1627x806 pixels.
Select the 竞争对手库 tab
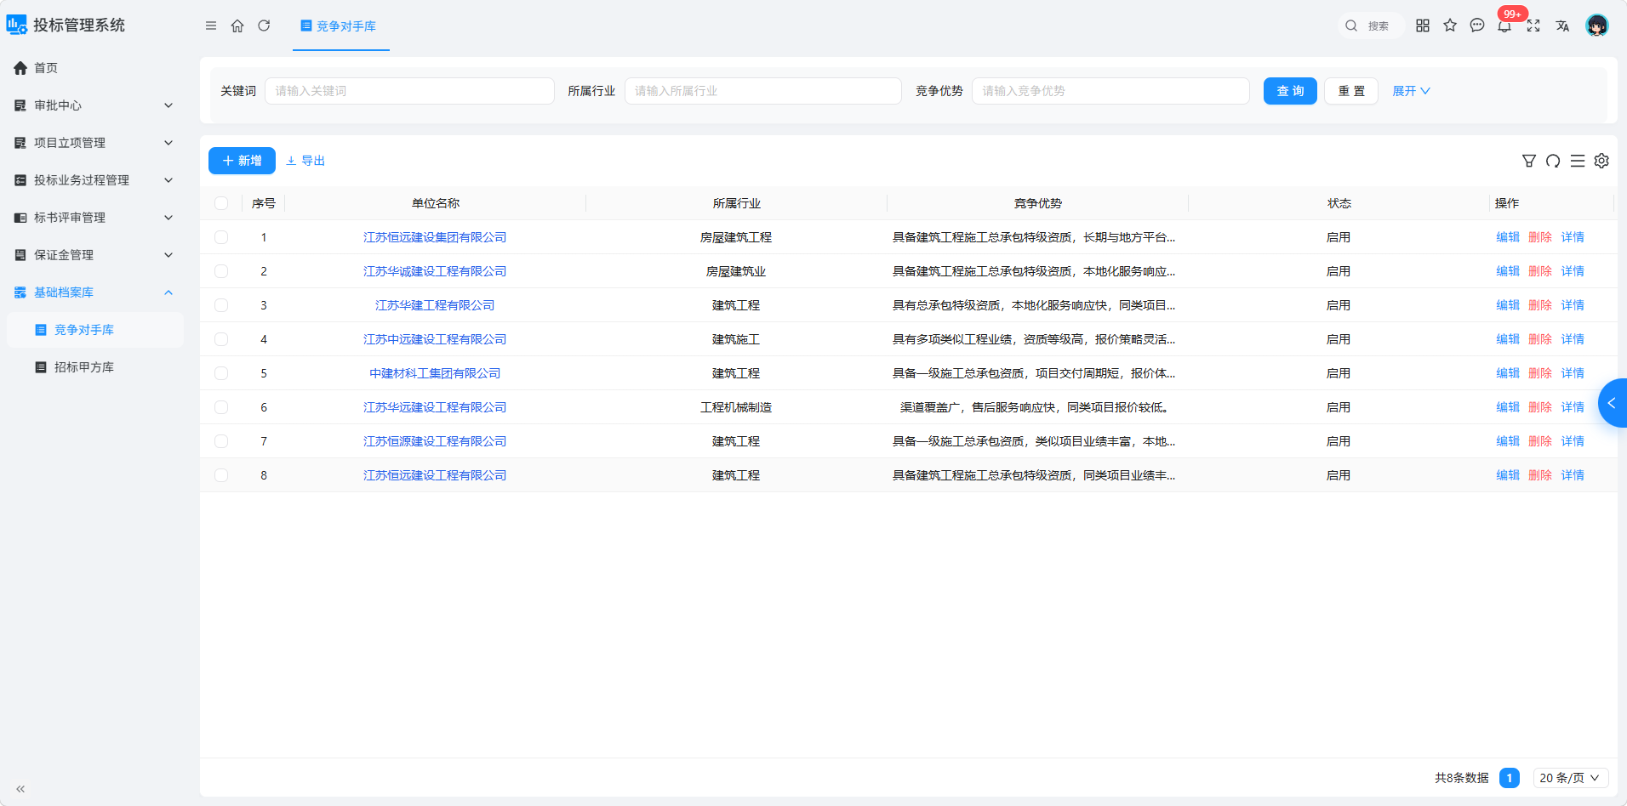(x=340, y=26)
